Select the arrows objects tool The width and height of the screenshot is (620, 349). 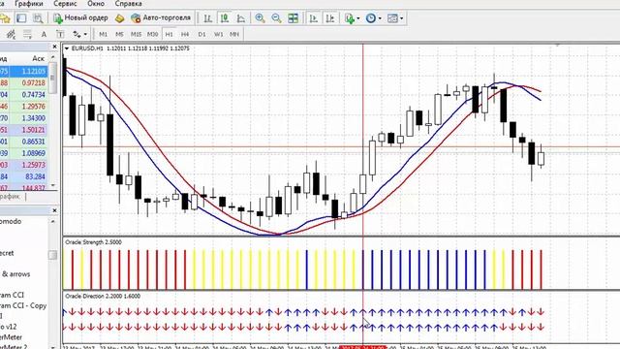[x=77, y=35]
